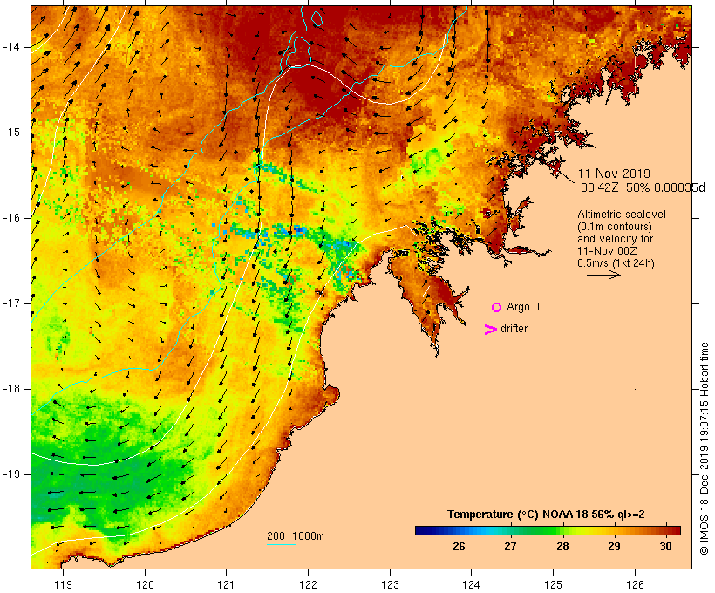This screenshot has width=715, height=593.
Task: Click the 29 value on temperature scale
Action: coord(614,547)
